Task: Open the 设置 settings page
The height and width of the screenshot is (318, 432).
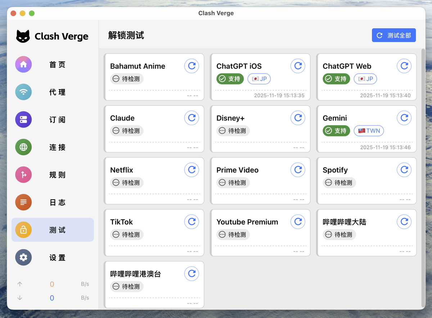Action: click(53, 258)
